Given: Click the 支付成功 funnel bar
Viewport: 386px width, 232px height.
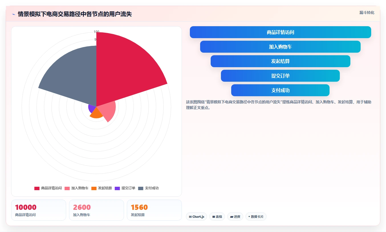Looking at the screenshot, I should point(281,90).
